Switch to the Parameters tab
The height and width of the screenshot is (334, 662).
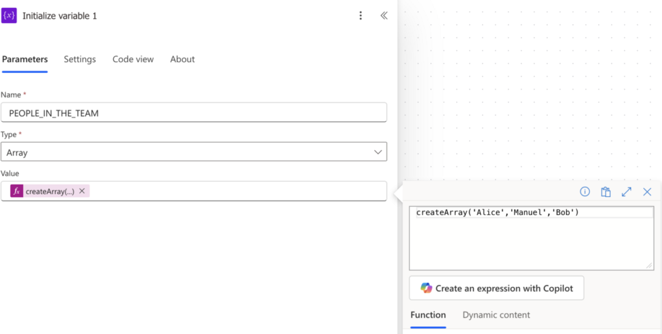click(25, 59)
